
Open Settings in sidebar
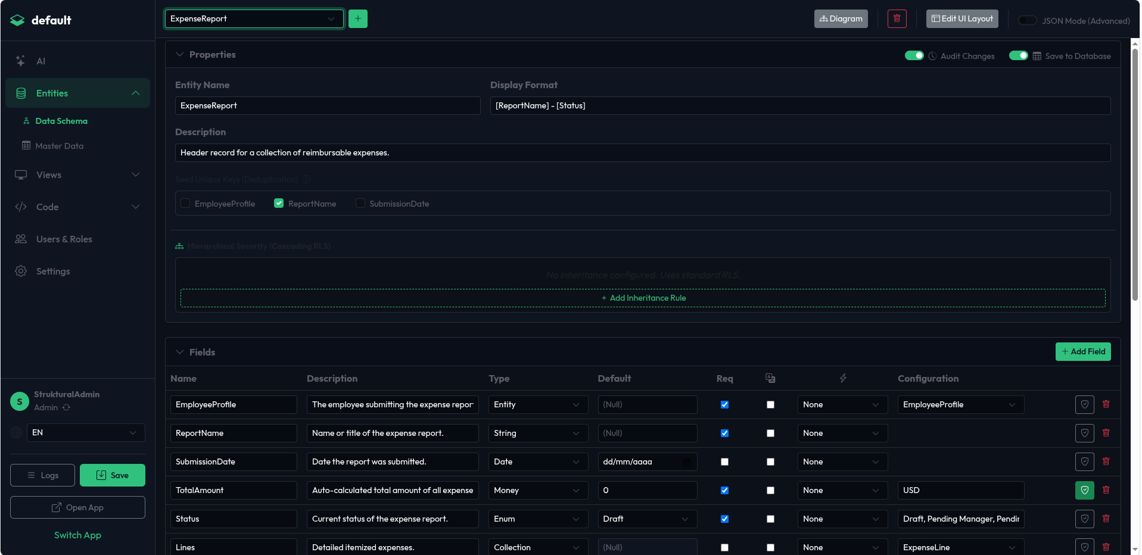coord(77,271)
